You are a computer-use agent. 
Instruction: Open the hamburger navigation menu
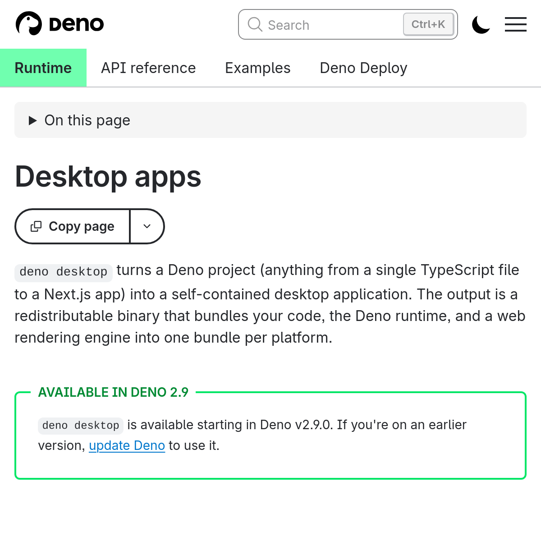click(516, 24)
